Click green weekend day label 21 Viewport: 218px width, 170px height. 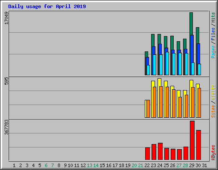click(x=141, y=165)
